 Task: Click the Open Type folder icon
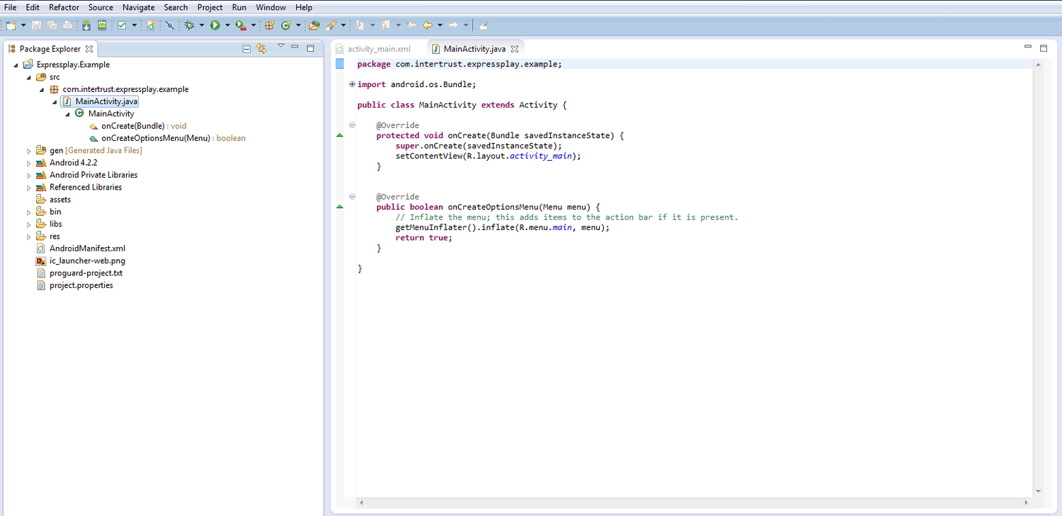(x=314, y=25)
